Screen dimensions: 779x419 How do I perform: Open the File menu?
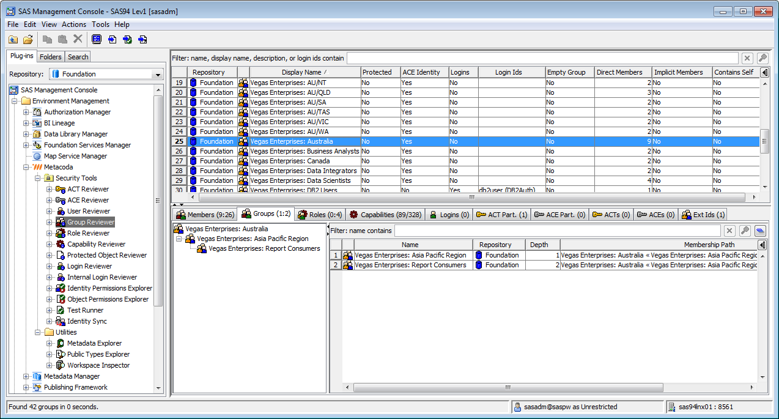coord(13,24)
